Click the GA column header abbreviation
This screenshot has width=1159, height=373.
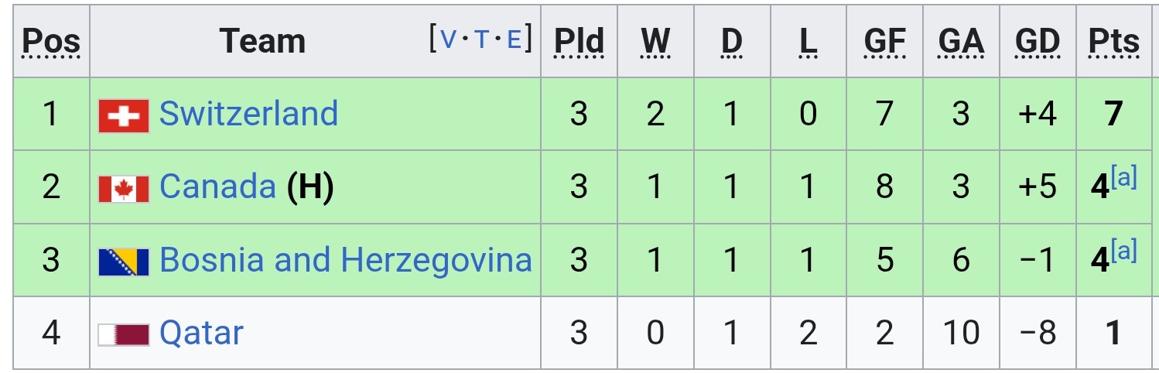click(961, 42)
